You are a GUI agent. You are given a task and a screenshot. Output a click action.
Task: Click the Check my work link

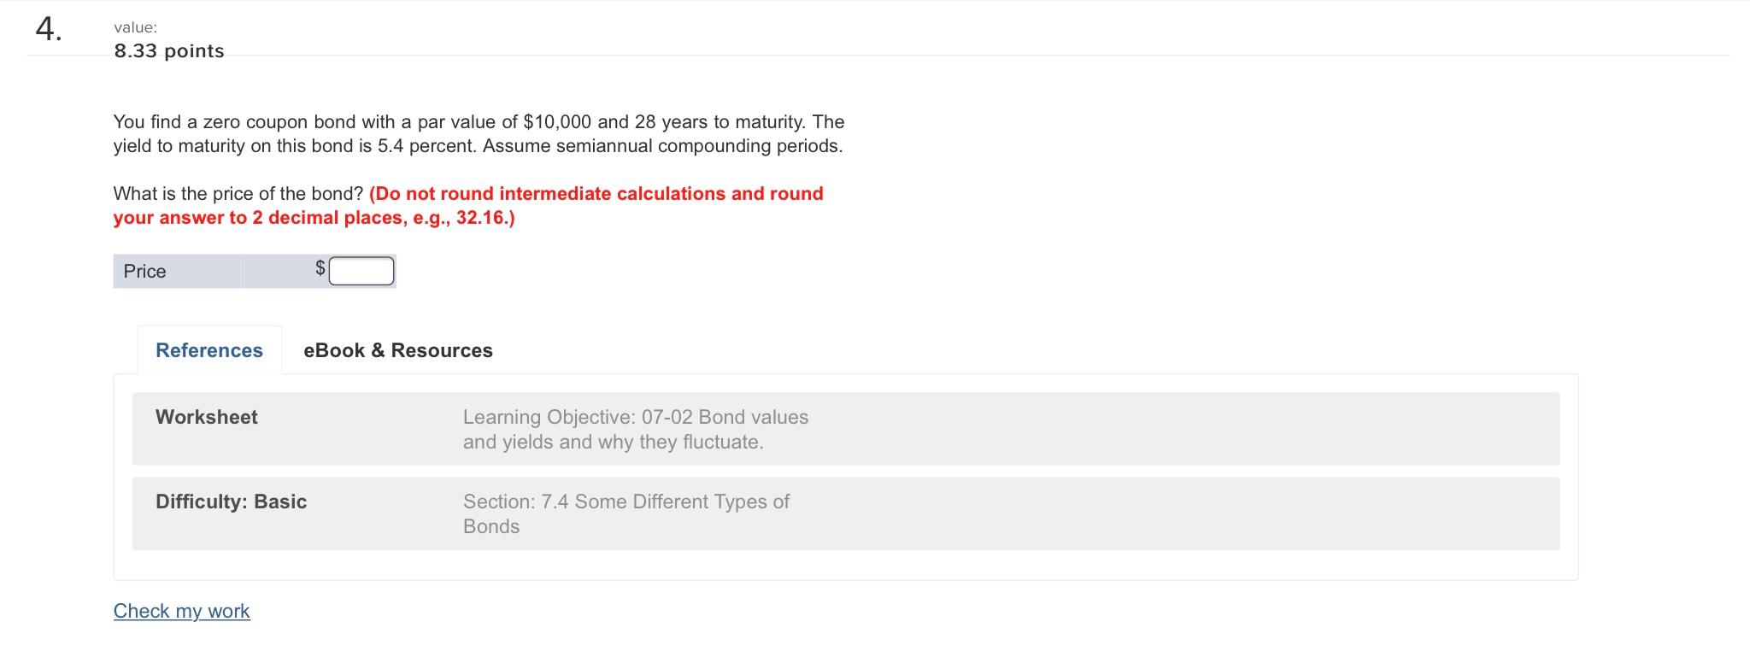tap(181, 611)
